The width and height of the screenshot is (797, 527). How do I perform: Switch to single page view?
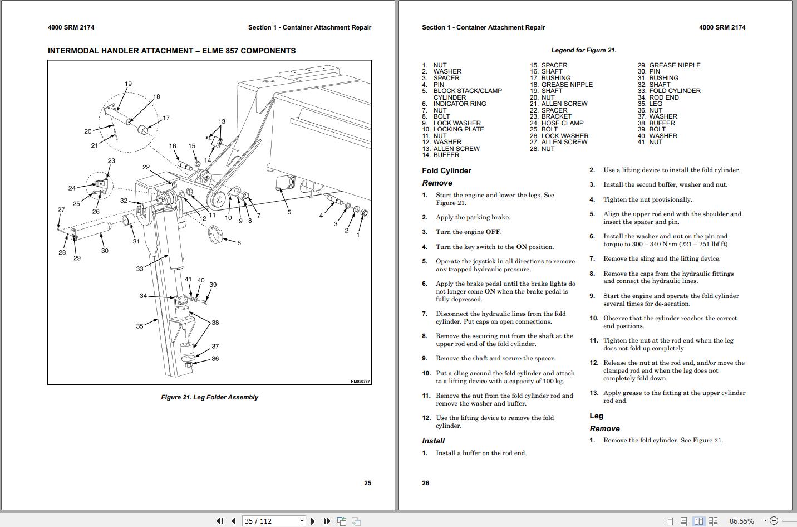coord(670,521)
